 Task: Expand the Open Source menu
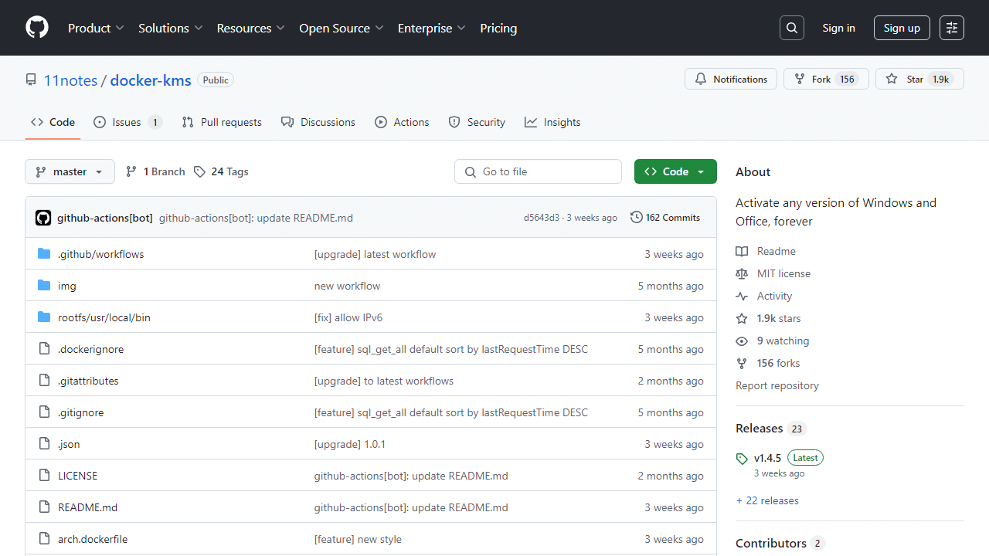pyautogui.click(x=342, y=28)
